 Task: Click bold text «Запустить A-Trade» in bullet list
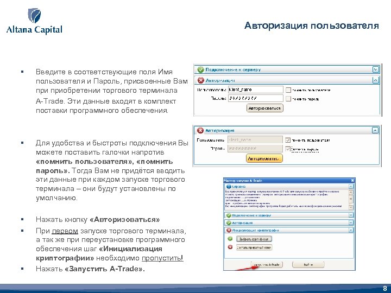coord(104,269)
